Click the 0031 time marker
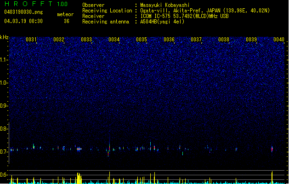289x184 pixels. click(31, 40)
